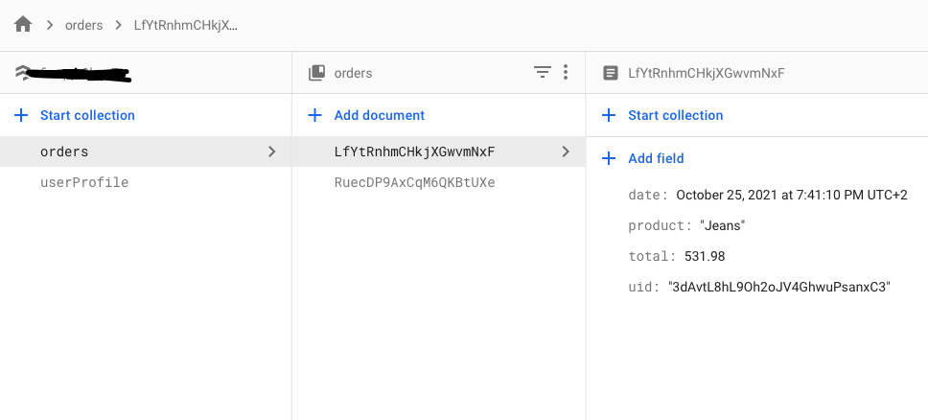Click the orders breadcrumb link
This screenshot has height=420, width=928.
83,25
